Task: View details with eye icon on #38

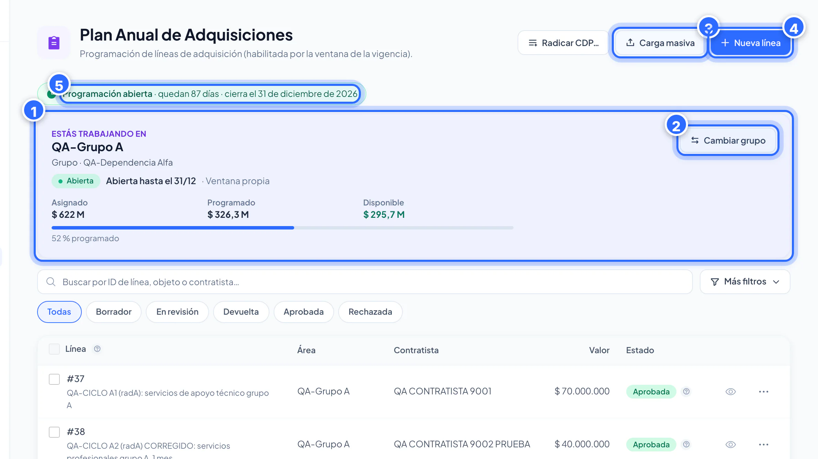Action: [731, 445]
